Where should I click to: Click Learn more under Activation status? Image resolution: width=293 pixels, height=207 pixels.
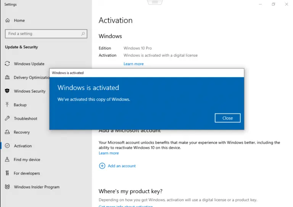(134, 64)
